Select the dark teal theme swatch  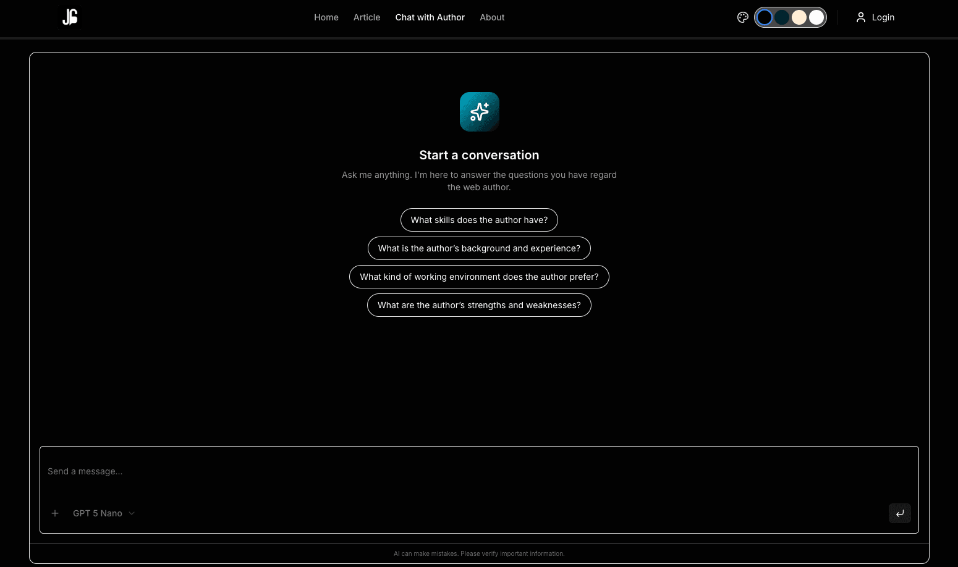point(782,17)
